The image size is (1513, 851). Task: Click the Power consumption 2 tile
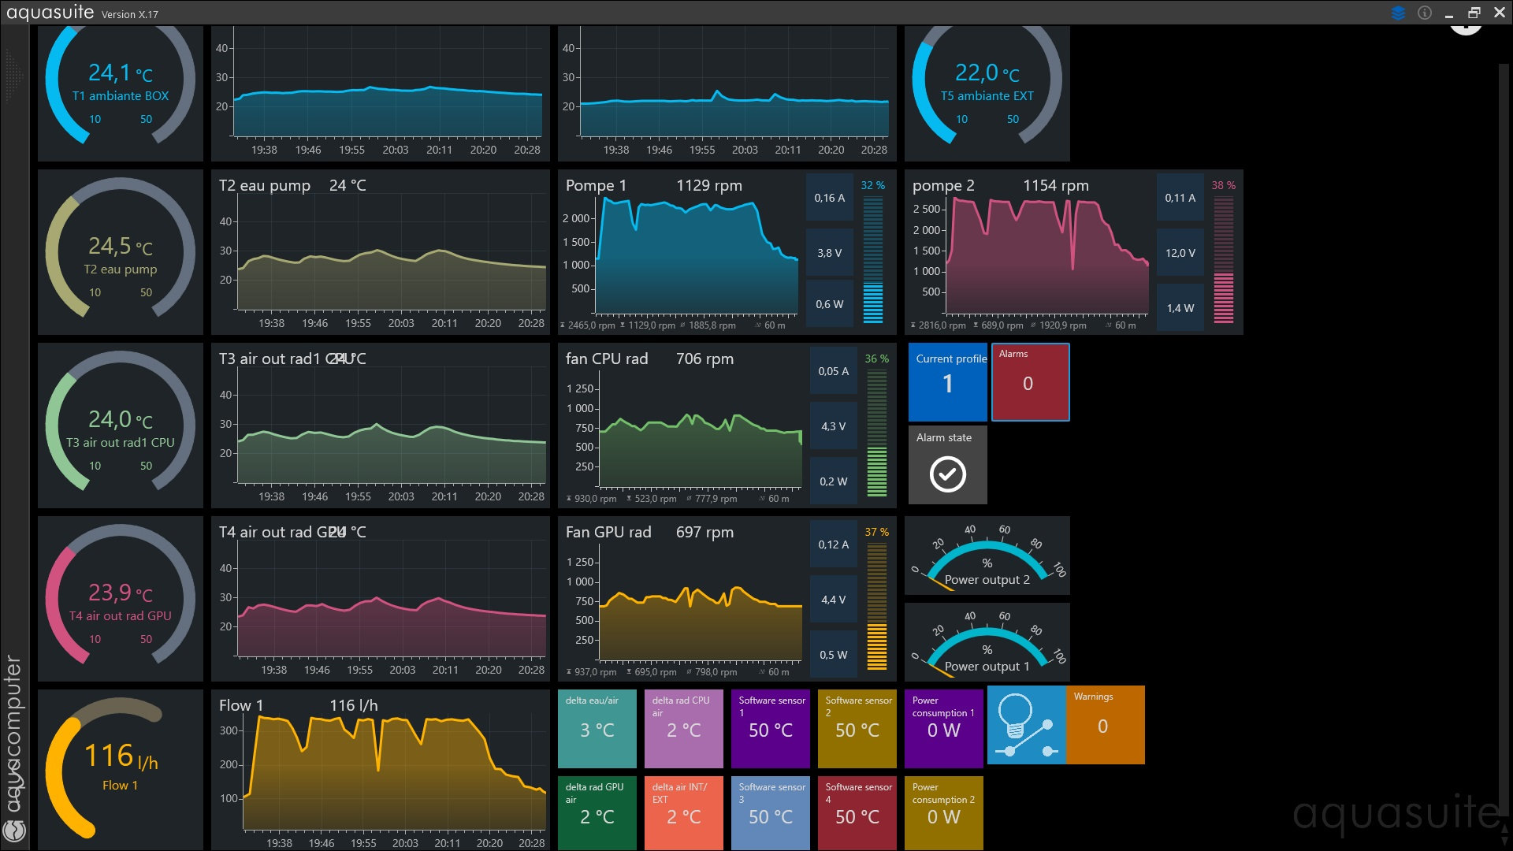[943, 812]
